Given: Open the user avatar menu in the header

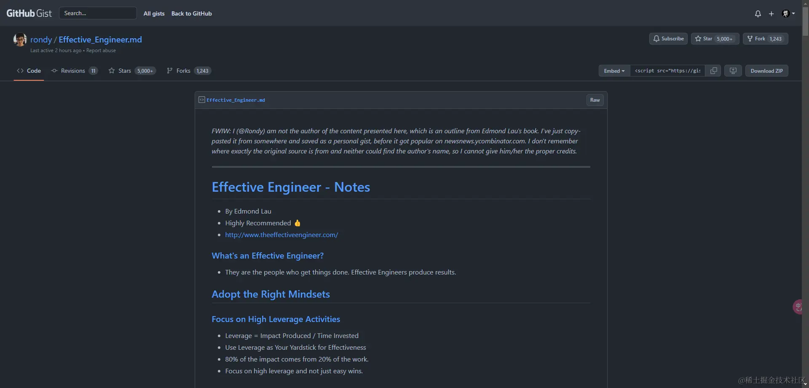Looking at the screenshot, I should tap(788, 13).
